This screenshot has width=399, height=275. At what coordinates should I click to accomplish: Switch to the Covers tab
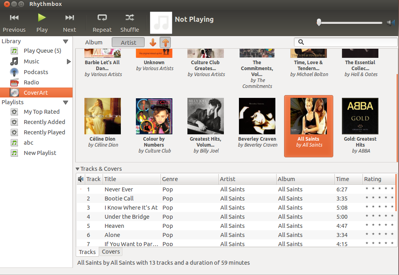click(111, 252)
